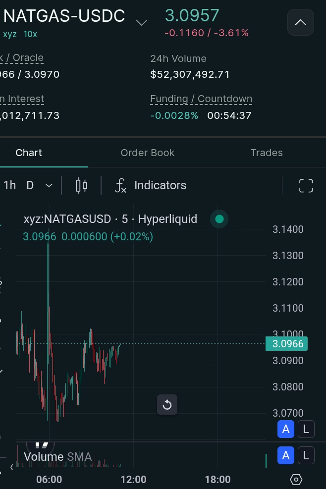Click the 12:00 time axis label
This screenshot has width=326, height=489.
coord(133,479)
